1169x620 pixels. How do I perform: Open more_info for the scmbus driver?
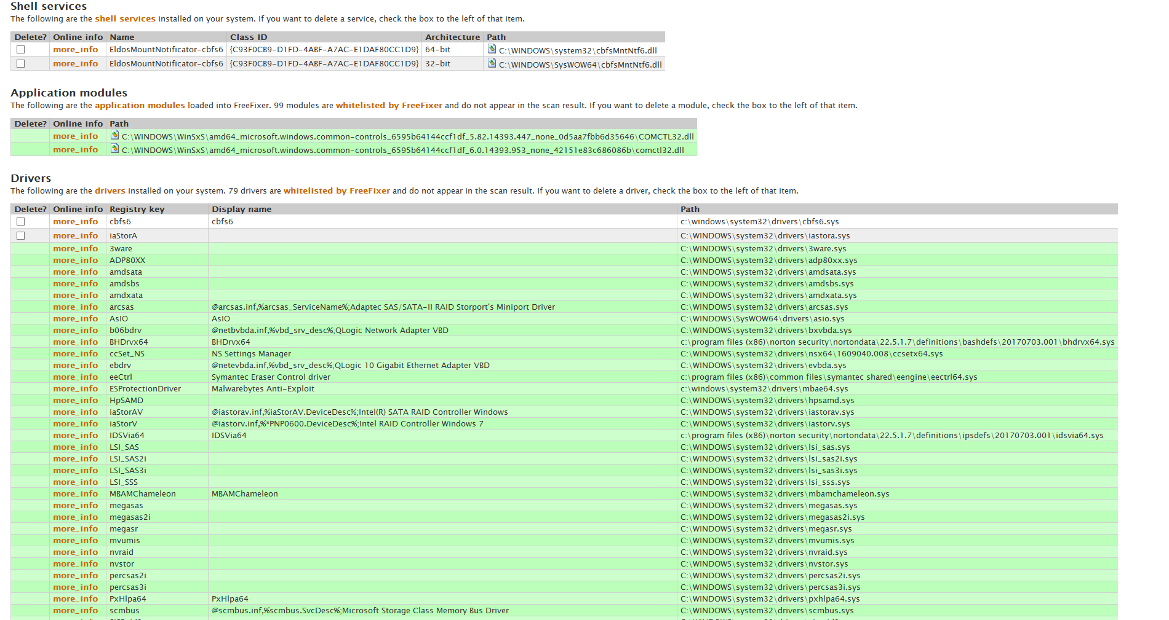[75, 611]
